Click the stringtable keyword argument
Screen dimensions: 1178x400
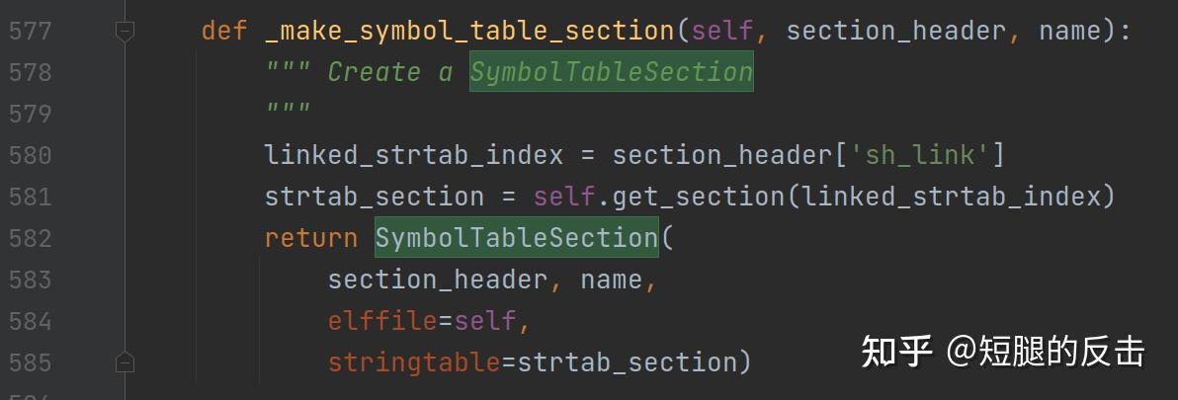413,362
